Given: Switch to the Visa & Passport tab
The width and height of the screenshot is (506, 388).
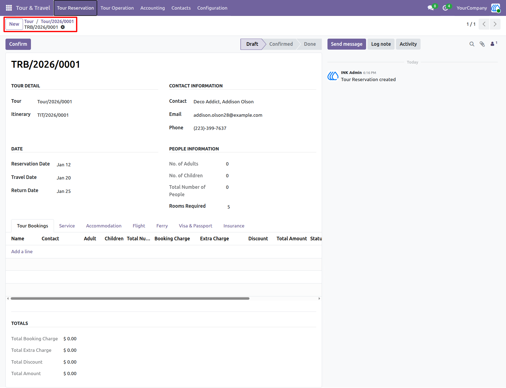Looking at the screenshot, I should pyautogui.click(x=196, y=226).
